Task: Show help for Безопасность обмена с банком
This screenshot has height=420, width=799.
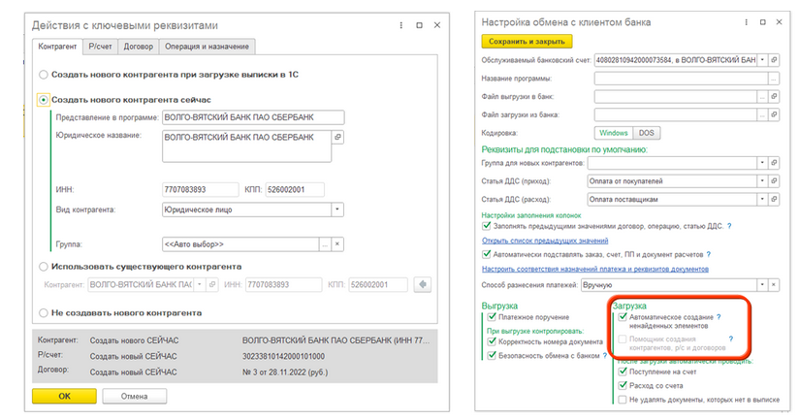Action: [605, 356]
